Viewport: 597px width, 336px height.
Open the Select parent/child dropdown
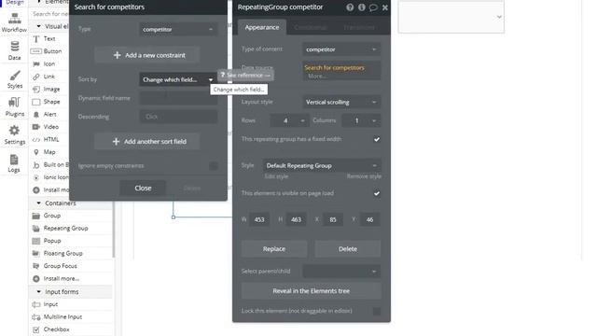(x=341, y=272)
